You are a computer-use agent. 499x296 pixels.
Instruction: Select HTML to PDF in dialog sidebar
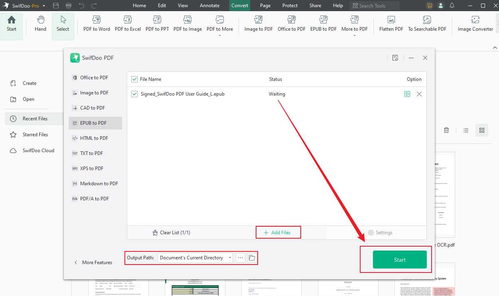(x=95, y=138)
